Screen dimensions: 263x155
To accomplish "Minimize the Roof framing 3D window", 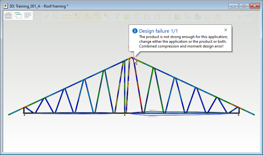I will click(x=233, y=6).
